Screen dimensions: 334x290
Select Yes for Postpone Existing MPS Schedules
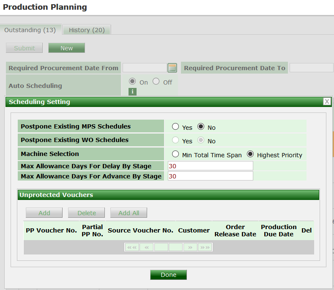pyautogui.click(x=175, y=127)
